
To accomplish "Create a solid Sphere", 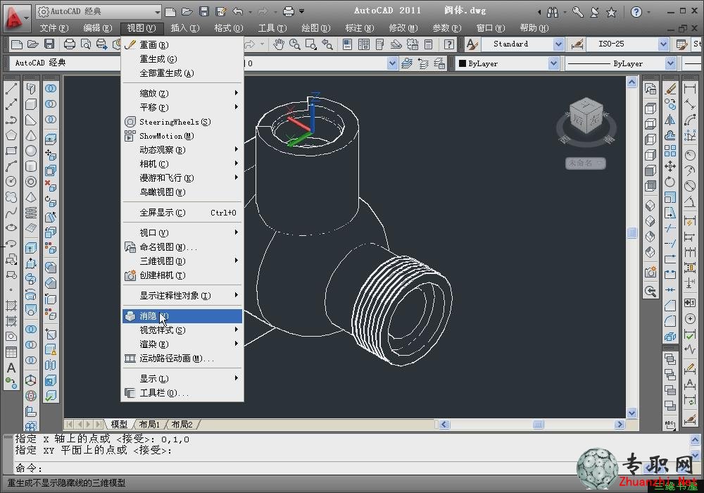I will tap(31, 151).
